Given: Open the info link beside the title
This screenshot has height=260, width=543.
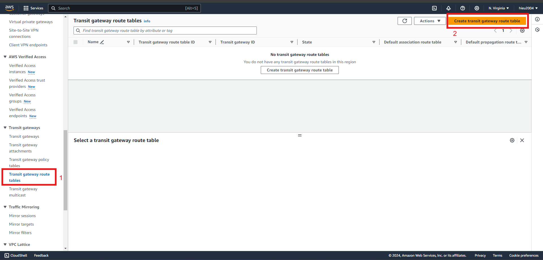Looking at the screenshot, I should tap(147, 21).
